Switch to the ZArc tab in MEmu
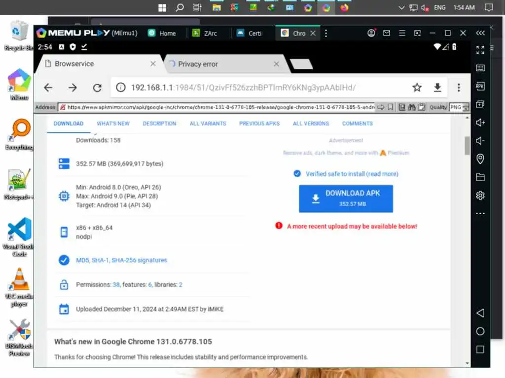 coord(205,33)
